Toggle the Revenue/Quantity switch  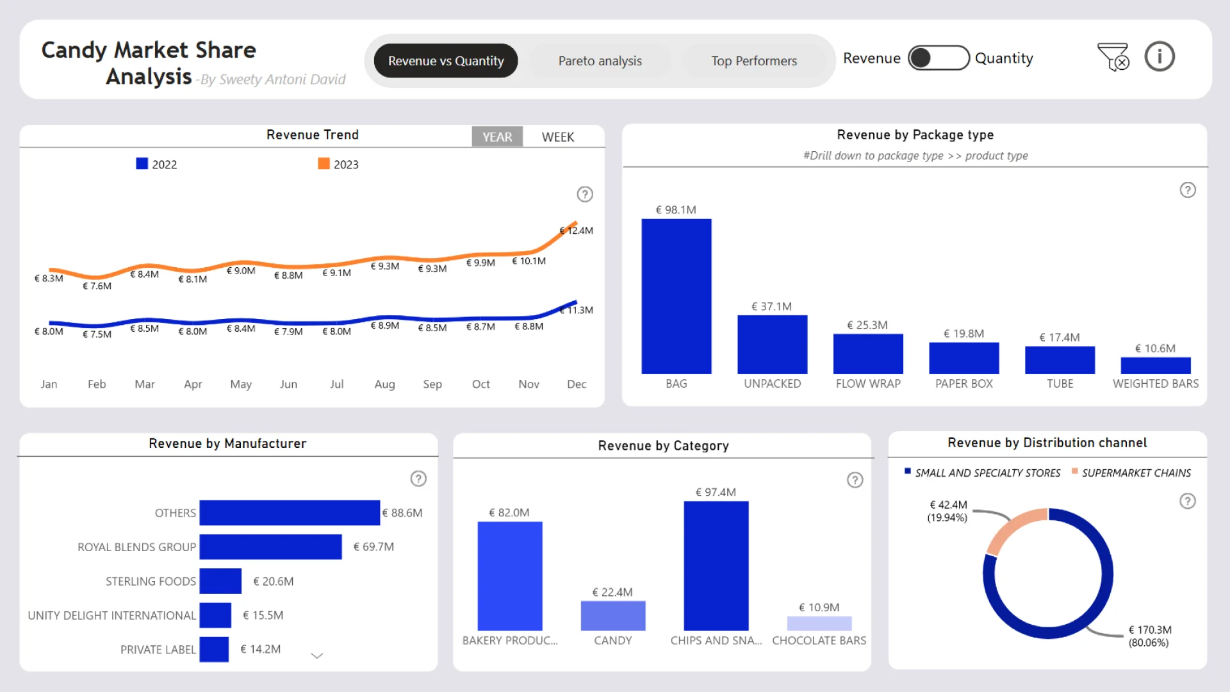click(x=939, y=58)
